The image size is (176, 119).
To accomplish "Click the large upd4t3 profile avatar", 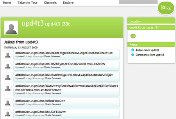I will (x=11, y=27).
